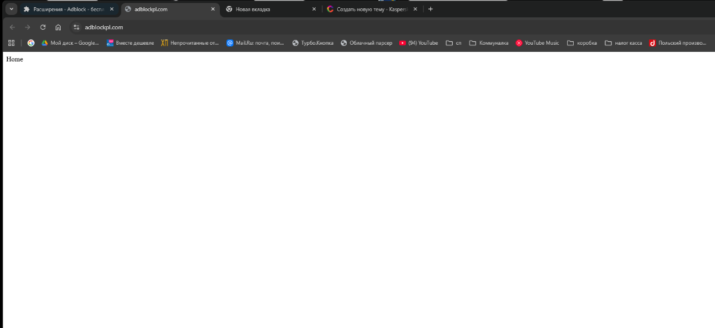The image size is (715, 328).
Task: Open the browser home page
Action: [58, 27]
